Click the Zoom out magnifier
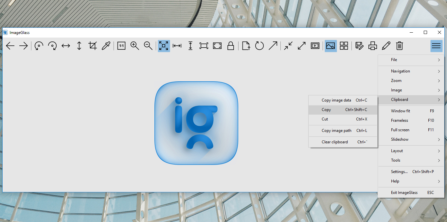The width and height of the screenshot is (447, 222). tap(148, 46)
